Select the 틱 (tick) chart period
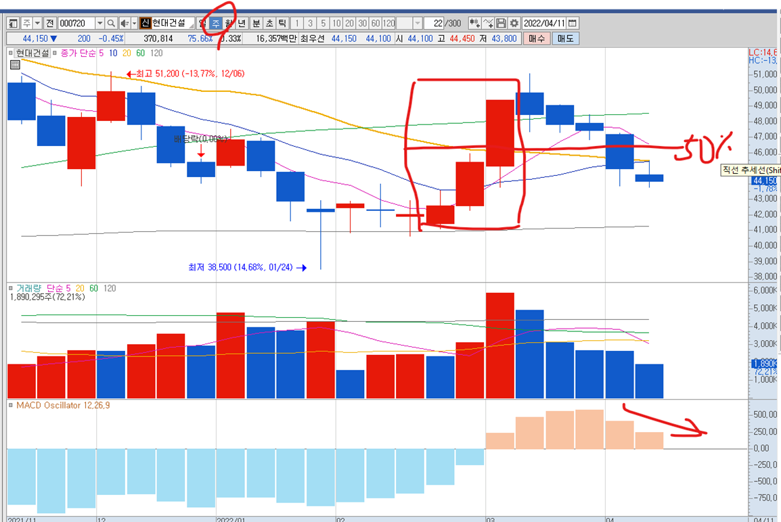This screenshot has height=522, width=781. click(x=282, y=24)
